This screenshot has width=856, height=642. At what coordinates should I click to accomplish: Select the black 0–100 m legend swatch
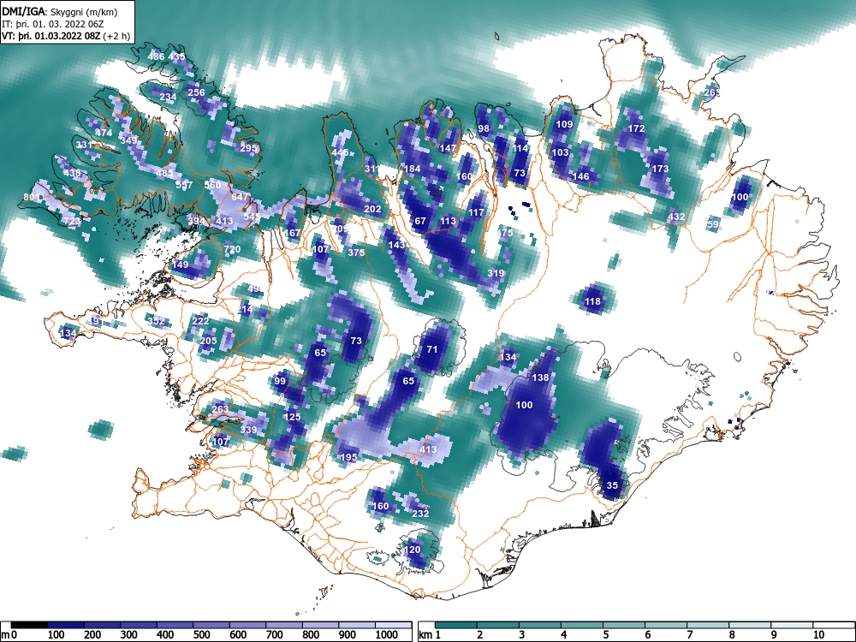click(29, 625)
